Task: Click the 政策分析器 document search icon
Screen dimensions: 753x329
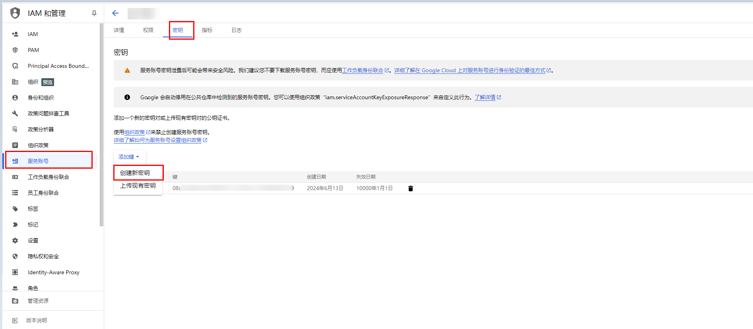Action: (15, 129)
